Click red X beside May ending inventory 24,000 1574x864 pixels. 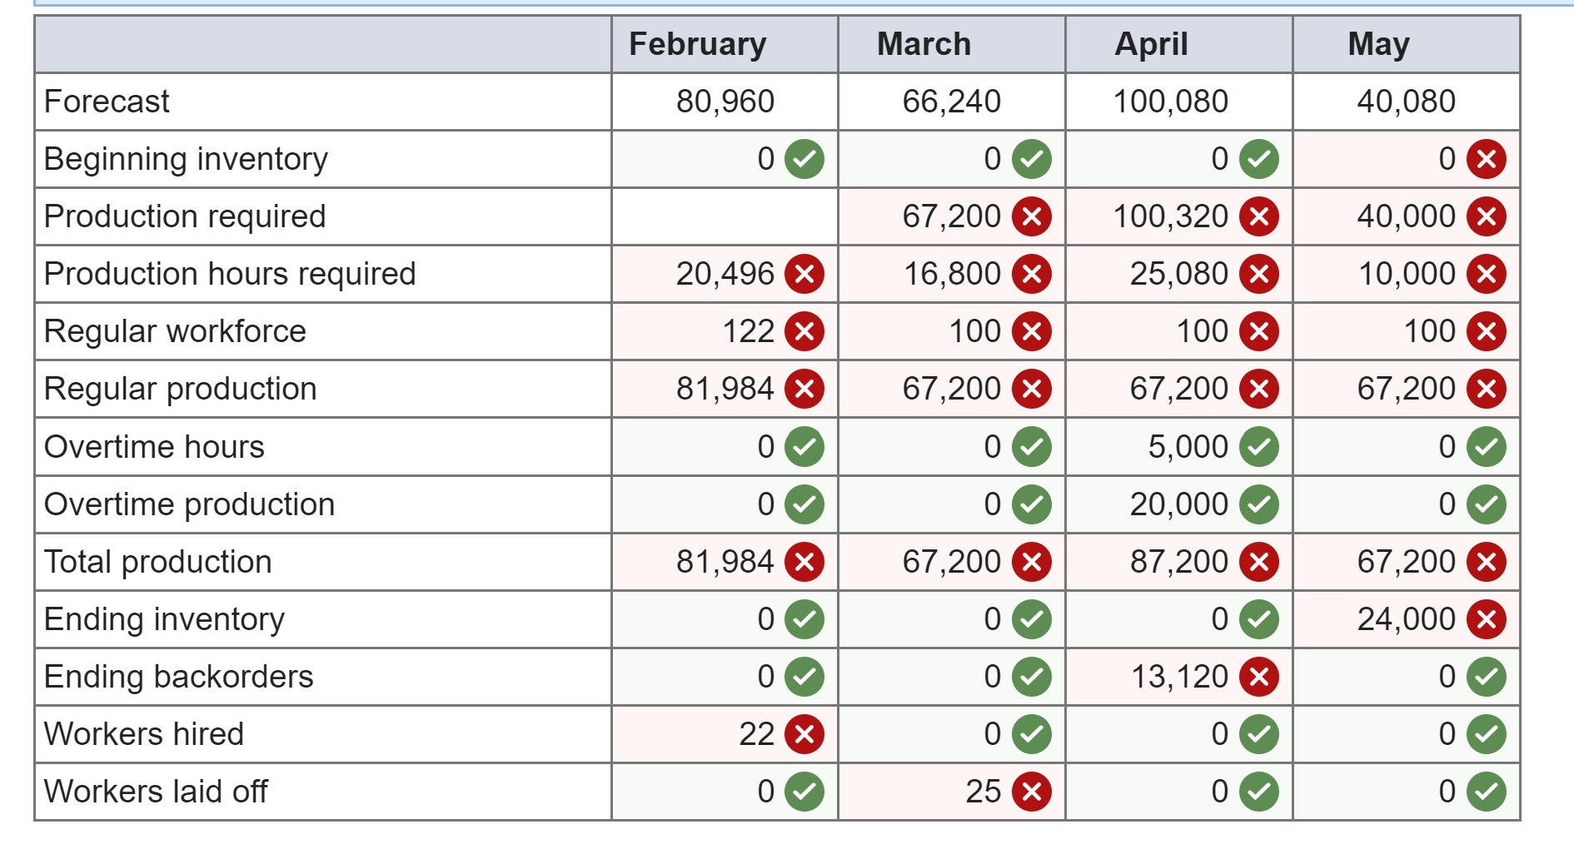1486,619
